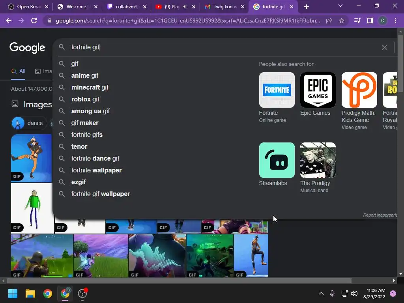The width and height of the screenshot is (404, 303).
Task: Open the Windows Start button
Action: pos(13,294)
